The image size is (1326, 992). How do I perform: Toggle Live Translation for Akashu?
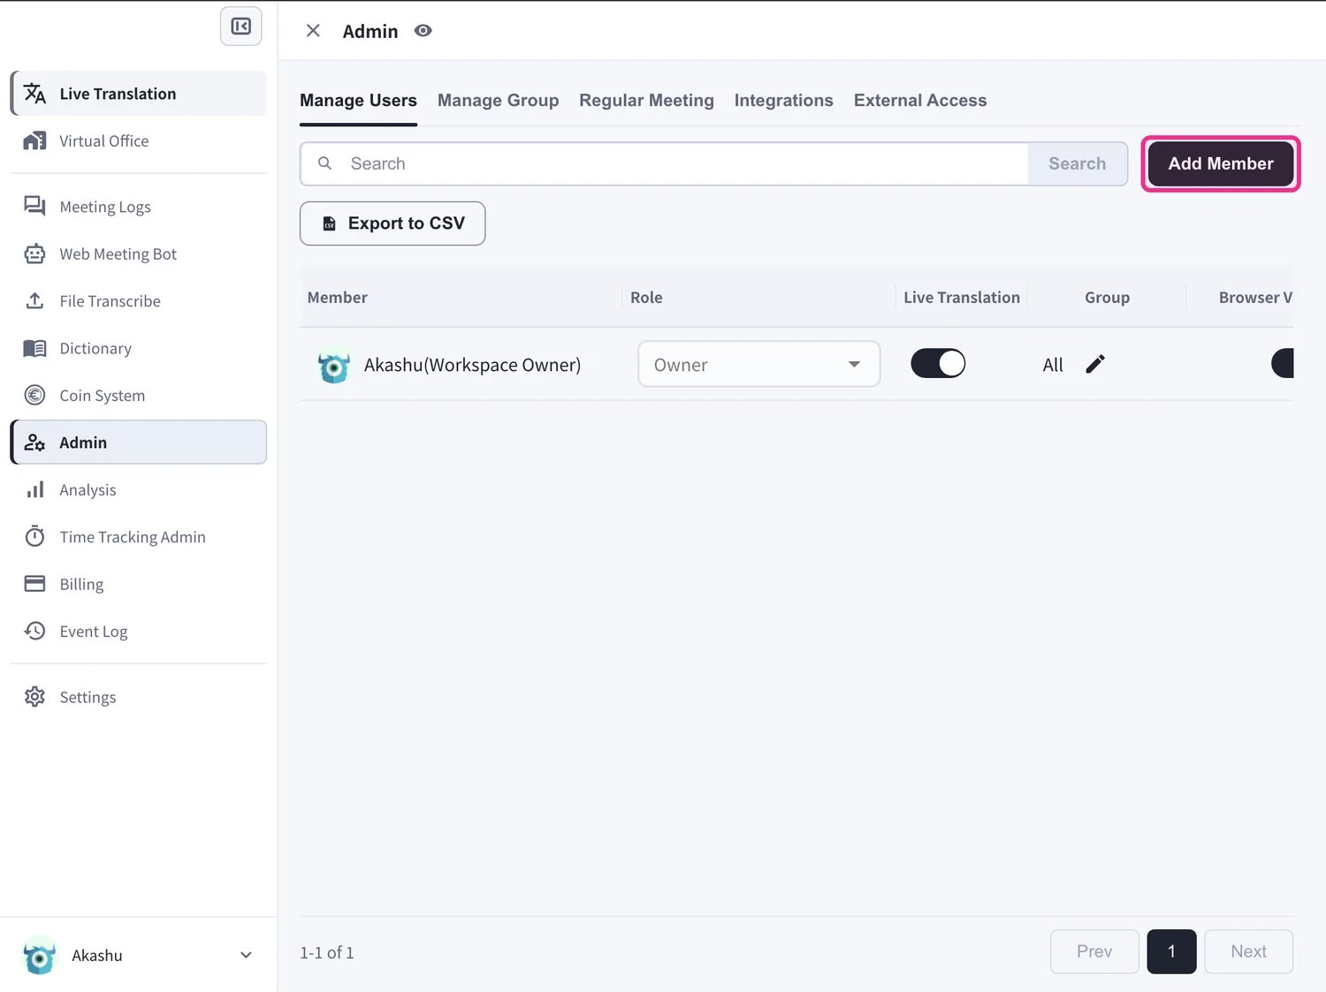(x=938, y=363)
